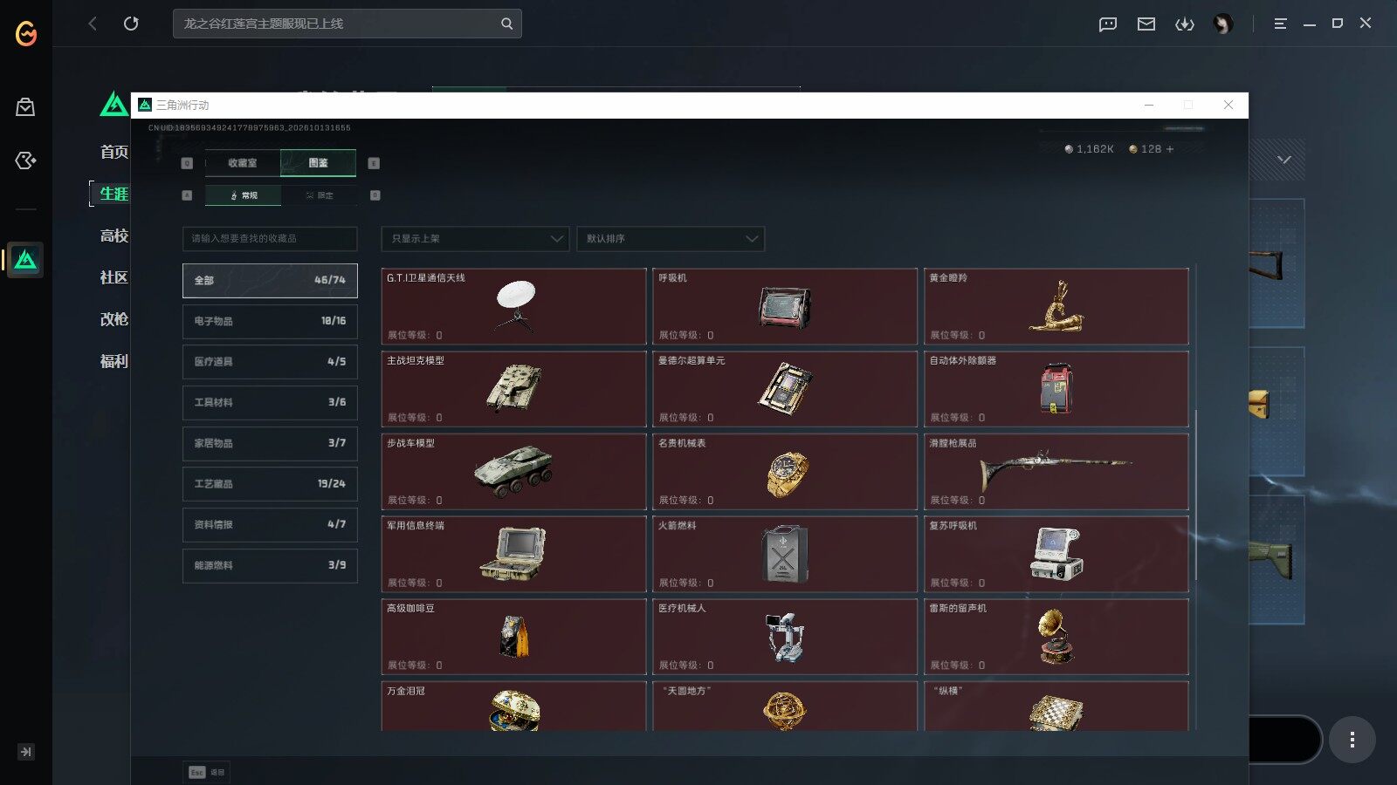Image resolution: width=1397 pixels, height=785 pixels.
Task: Open the downloads manager icon
Action: coord(1185,24)
